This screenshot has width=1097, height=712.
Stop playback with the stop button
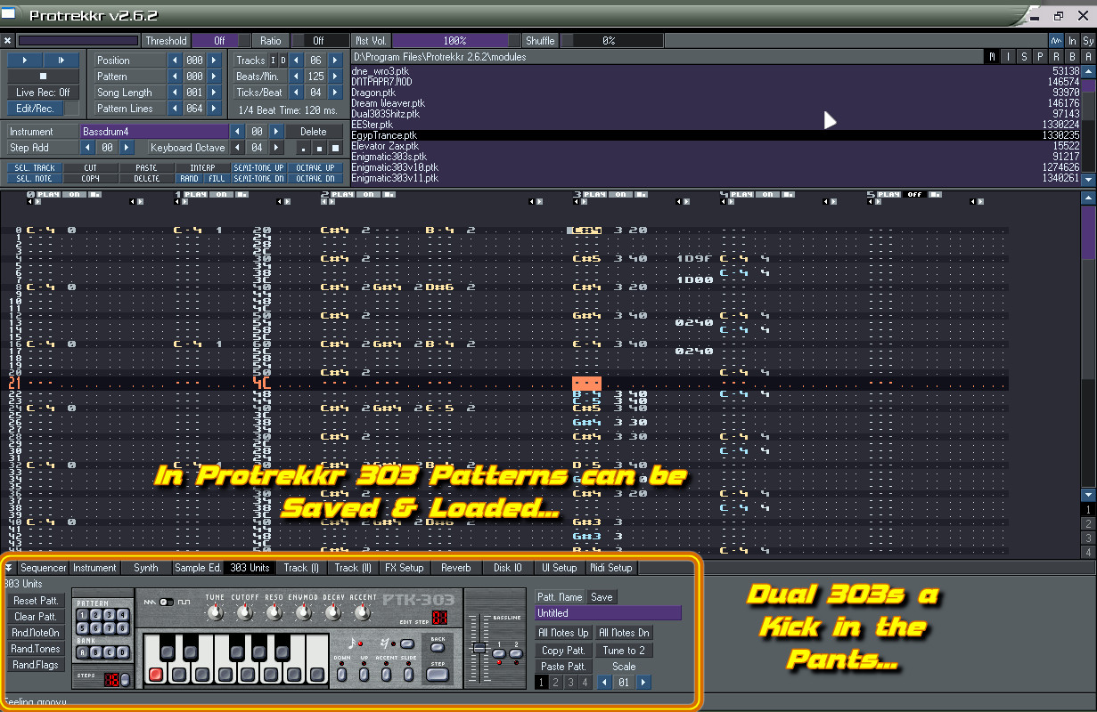pyautogui.click(x=43, y=76)
